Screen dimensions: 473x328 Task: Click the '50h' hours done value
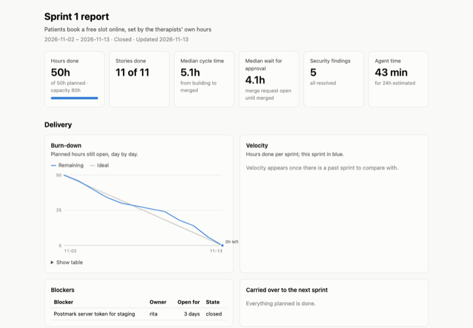point(60,72)
